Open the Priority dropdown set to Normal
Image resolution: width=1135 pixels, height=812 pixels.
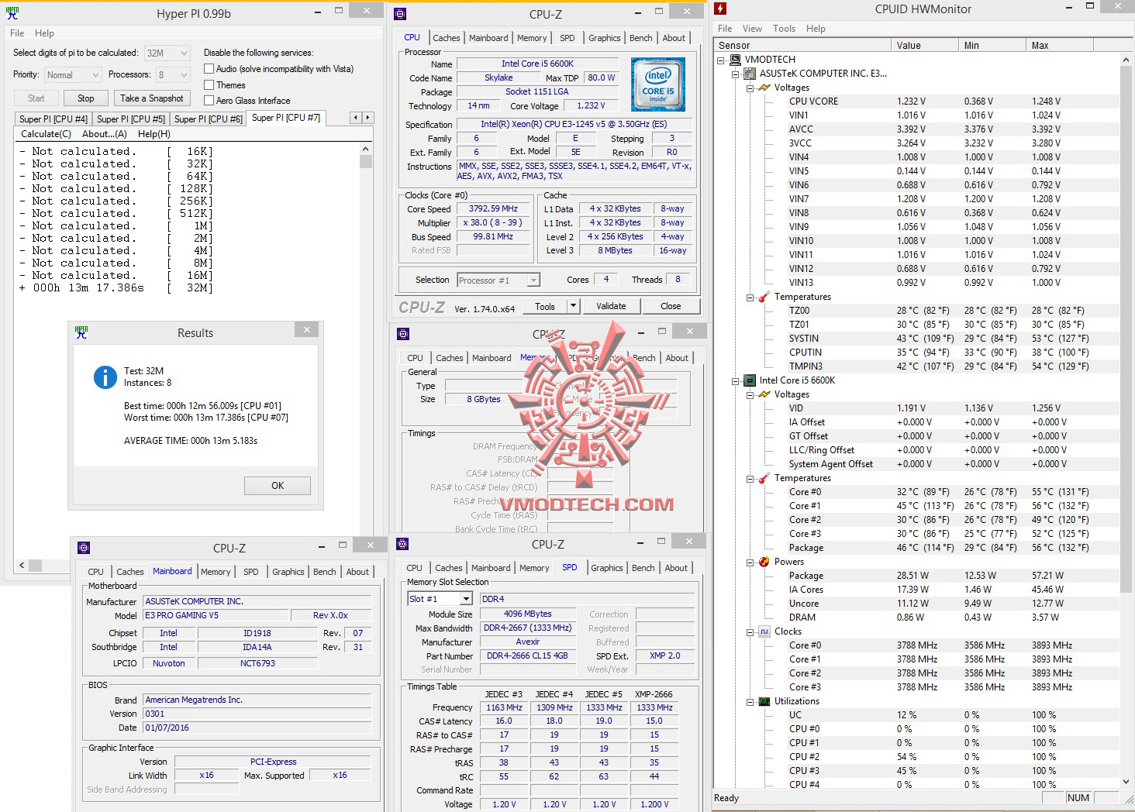click(73, 74)
